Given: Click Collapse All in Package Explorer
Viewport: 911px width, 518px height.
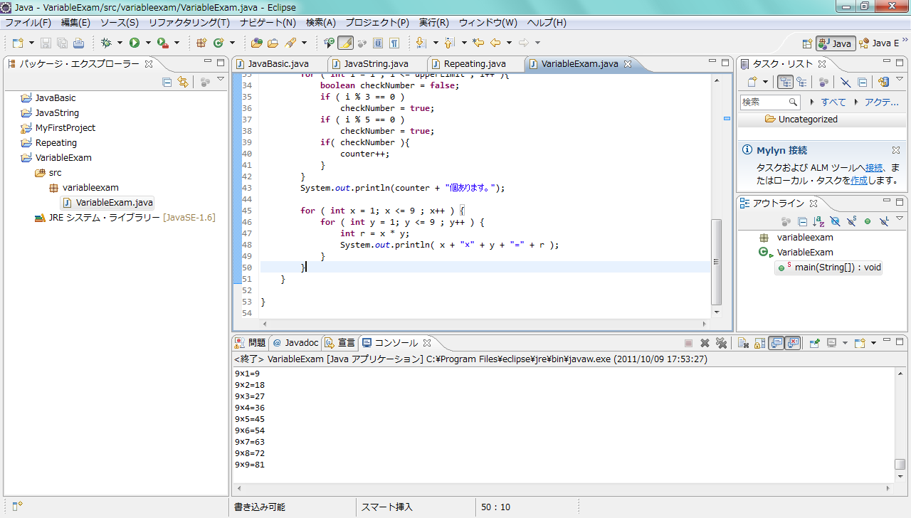Looking at the screenshot, I should click(x=167, y=82).
